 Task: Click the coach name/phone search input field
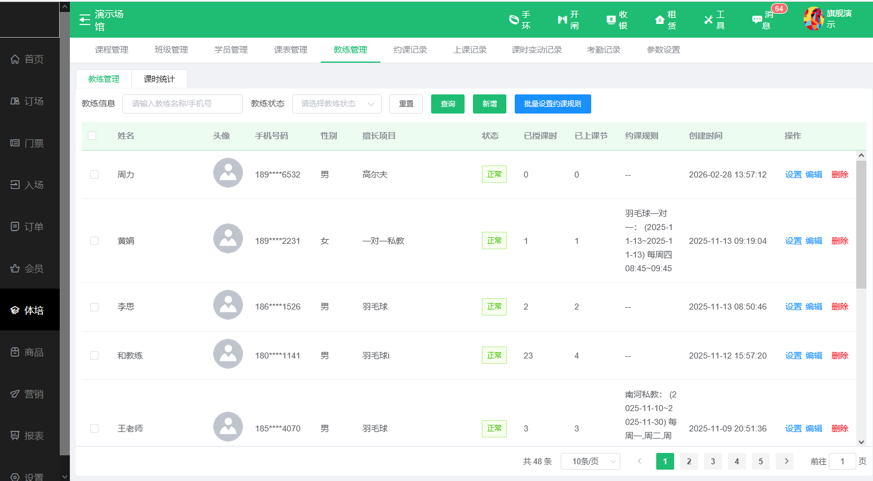tap(182, 103)
